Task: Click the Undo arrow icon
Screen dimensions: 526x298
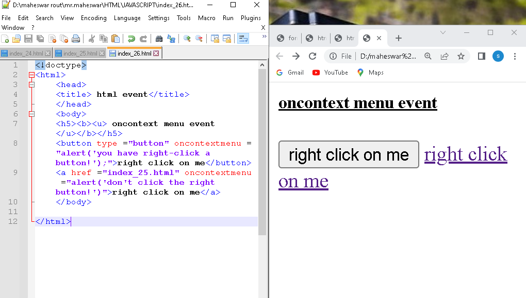Action: pos(131,39)
